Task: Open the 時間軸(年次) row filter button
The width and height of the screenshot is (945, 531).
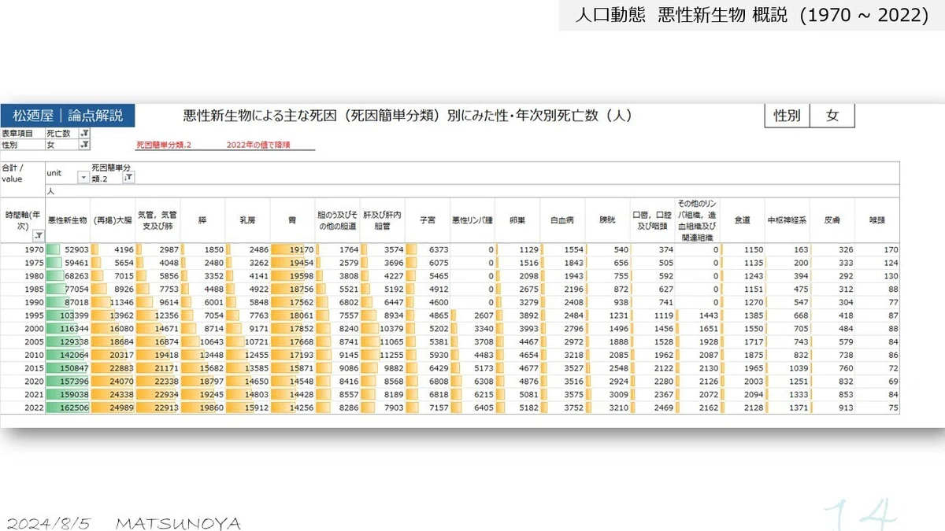Action: click(38, 235)
